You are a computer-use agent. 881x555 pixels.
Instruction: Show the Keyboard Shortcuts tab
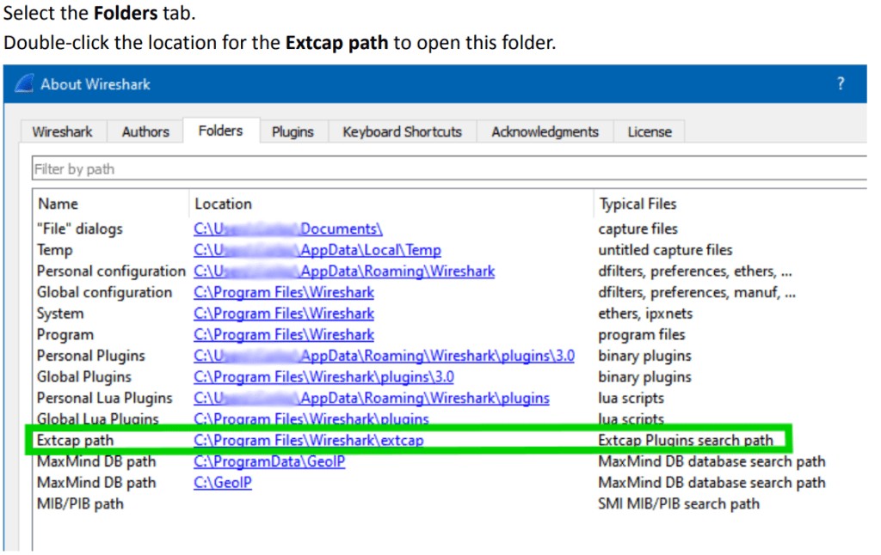point(402,131)
